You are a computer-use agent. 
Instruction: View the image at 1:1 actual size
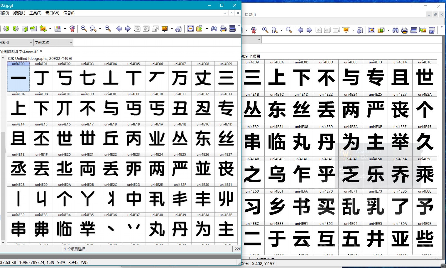coord(93,29)
